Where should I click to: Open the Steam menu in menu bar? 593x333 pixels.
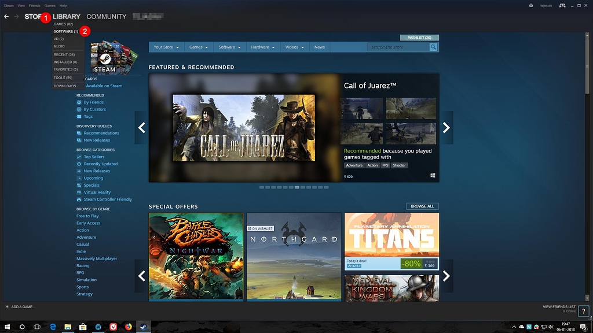[8, 6]
